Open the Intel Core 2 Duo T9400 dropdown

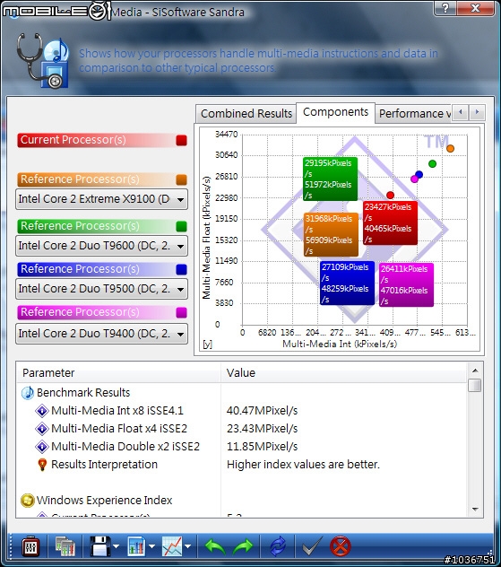pos(101,334)
